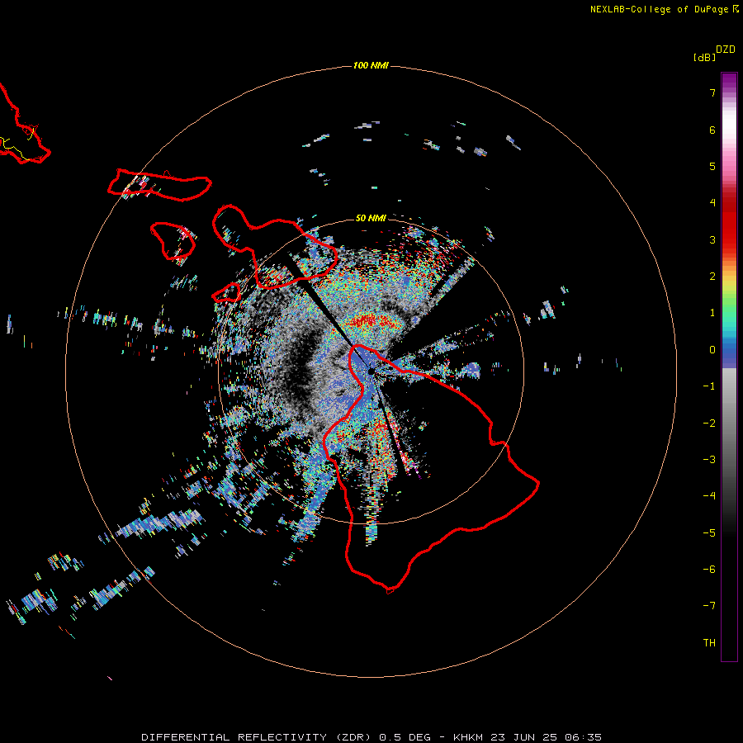The image size is (743, 743).
Task: Click the 50 NMI range ring label
Action: [x=371, y=218]
